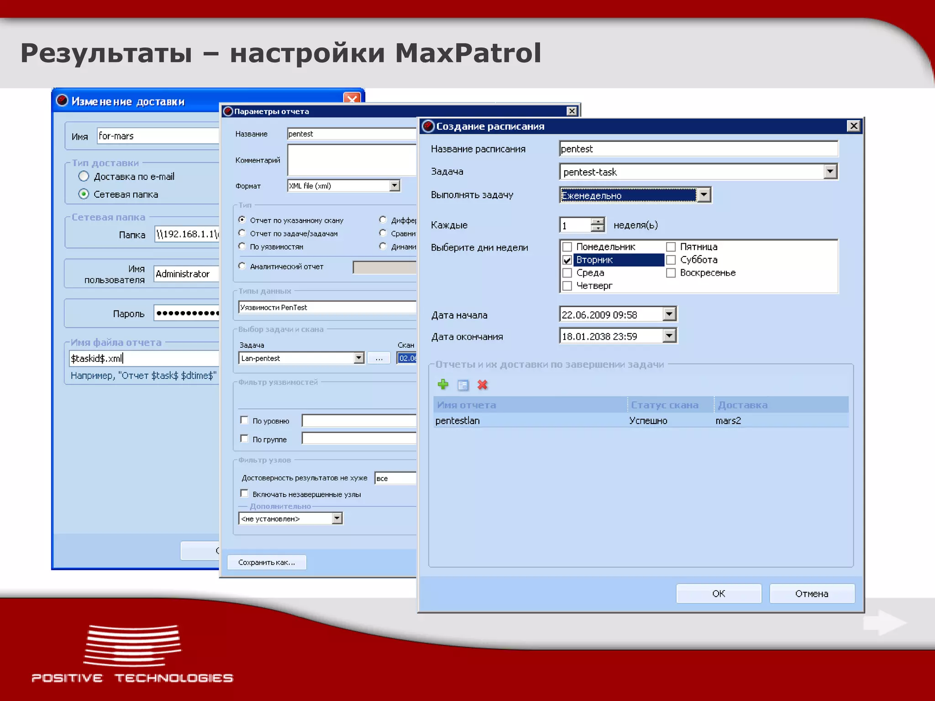Viewport: 935px width, 701px height.
Task: Click the Доставка column header
Action: (x=781, y=405)
